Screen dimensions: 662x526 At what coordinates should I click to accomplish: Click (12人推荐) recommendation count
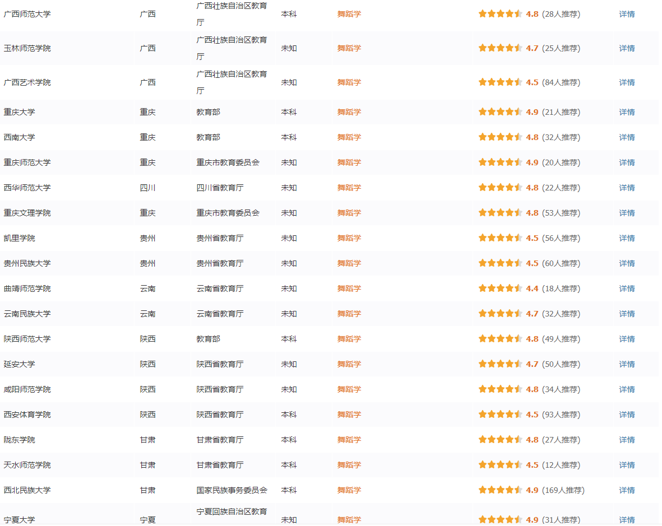point(561,465)
